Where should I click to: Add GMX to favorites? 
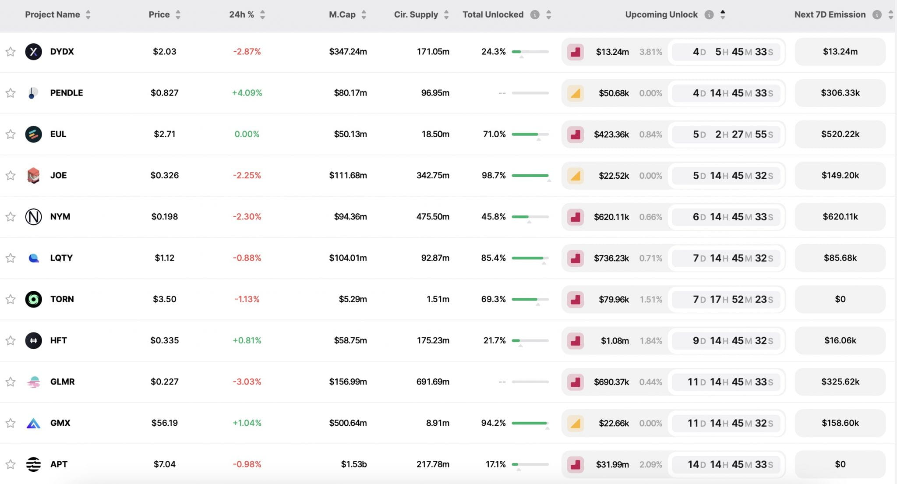coord(10,423)
